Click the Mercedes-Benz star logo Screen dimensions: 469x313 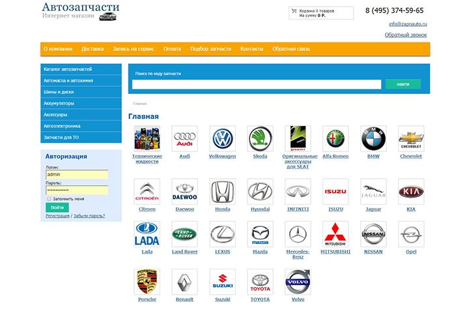[298, 234]
